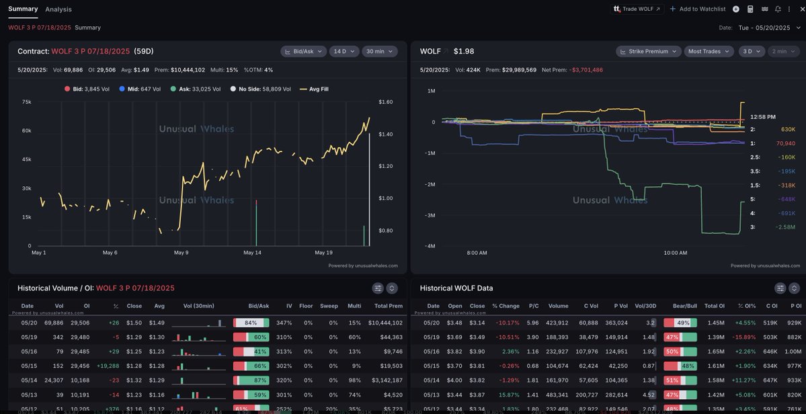Toggle the Mid series in chart legend
This screenshot has width=806, height=414.
pyautogui.click(x=139, y=89)
